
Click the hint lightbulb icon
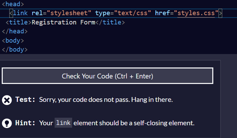[7, 123]
